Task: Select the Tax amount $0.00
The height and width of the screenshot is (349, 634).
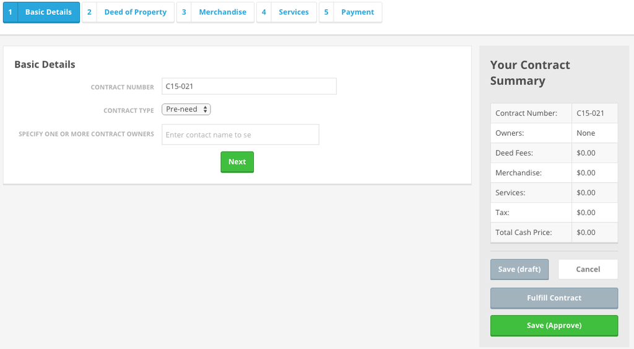Action: click(586, 213)
